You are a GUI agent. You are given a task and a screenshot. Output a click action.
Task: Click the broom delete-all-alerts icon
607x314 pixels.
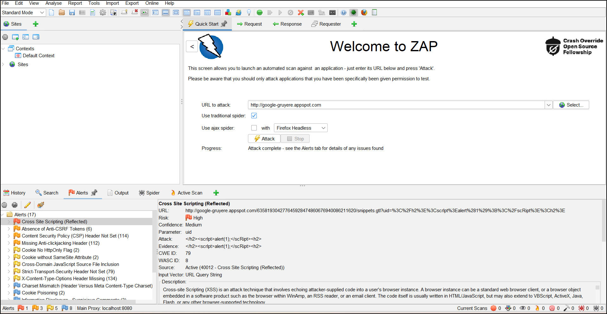41,205
